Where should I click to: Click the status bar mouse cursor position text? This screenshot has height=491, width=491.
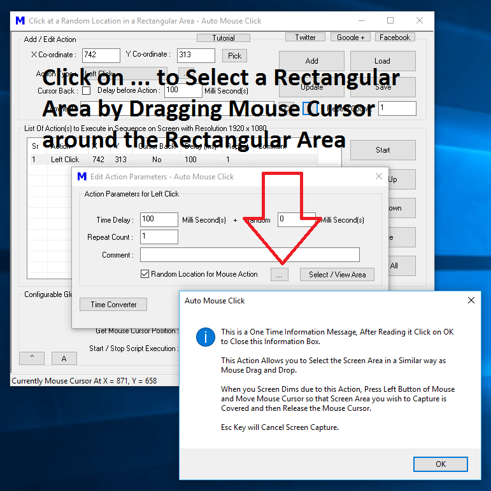click(x=84, y=381)
